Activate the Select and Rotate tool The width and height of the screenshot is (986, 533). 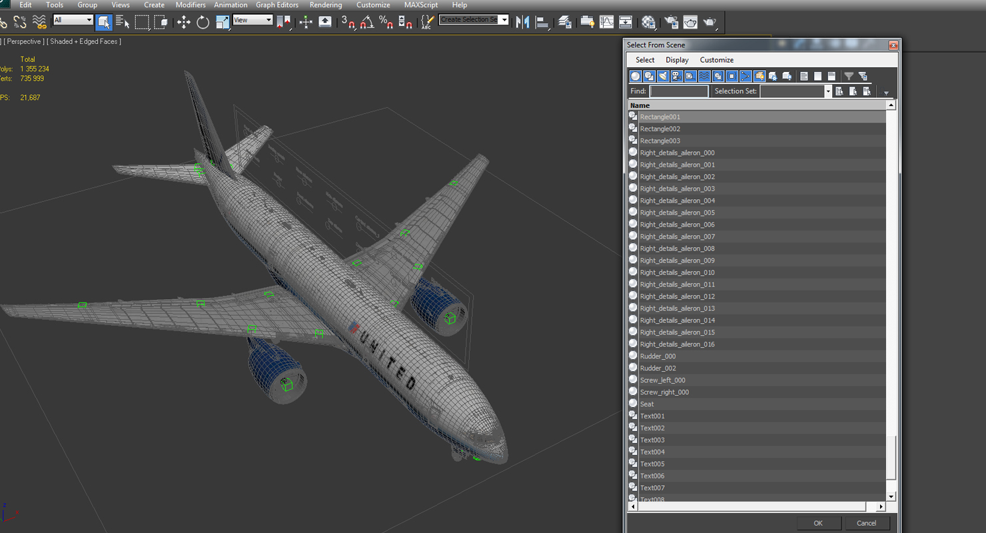[x=203, y=22]
